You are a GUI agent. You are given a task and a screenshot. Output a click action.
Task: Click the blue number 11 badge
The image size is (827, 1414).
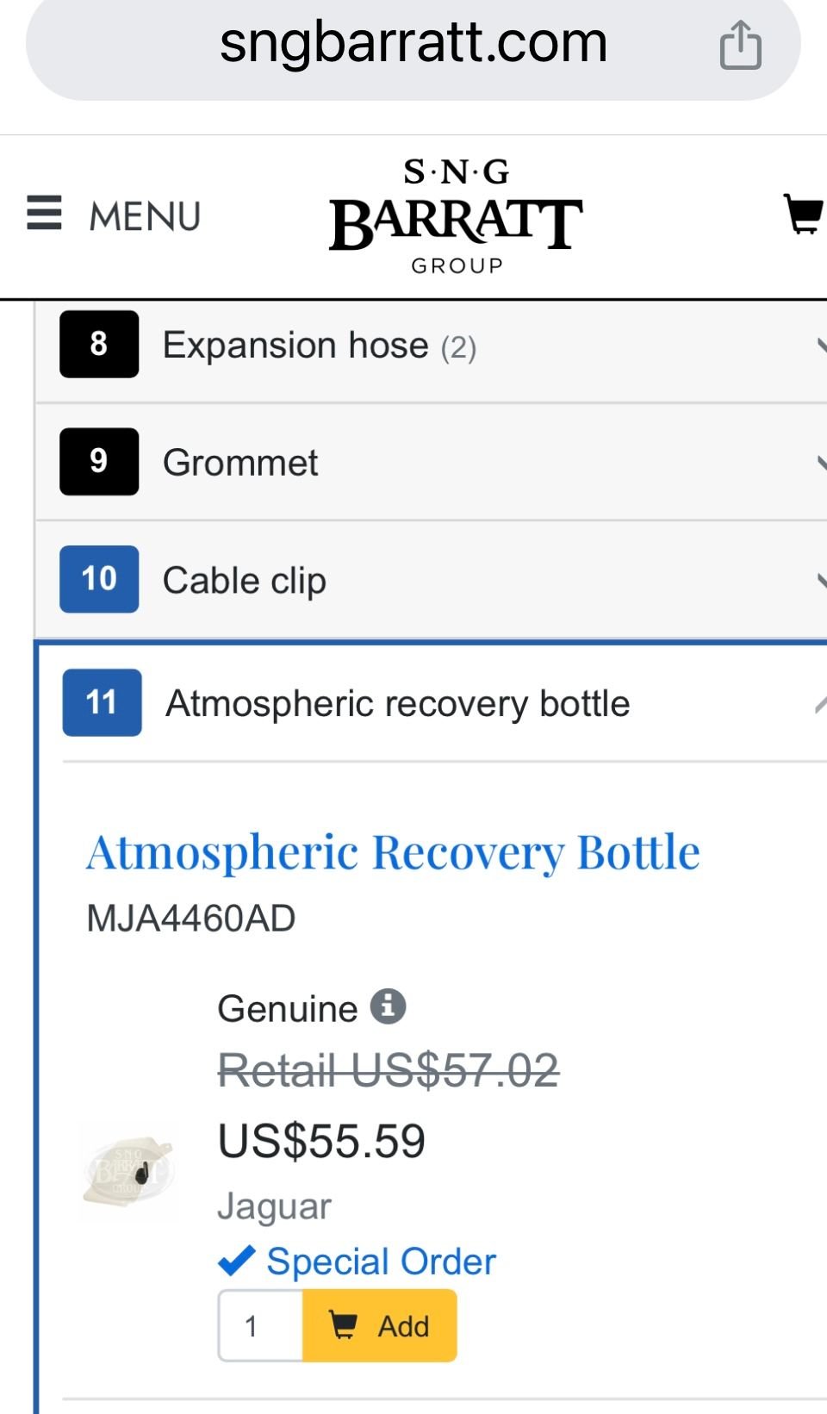pos(102,703)
